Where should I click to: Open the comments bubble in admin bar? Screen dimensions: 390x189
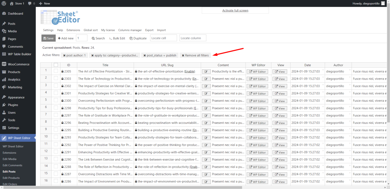[30, 4]
